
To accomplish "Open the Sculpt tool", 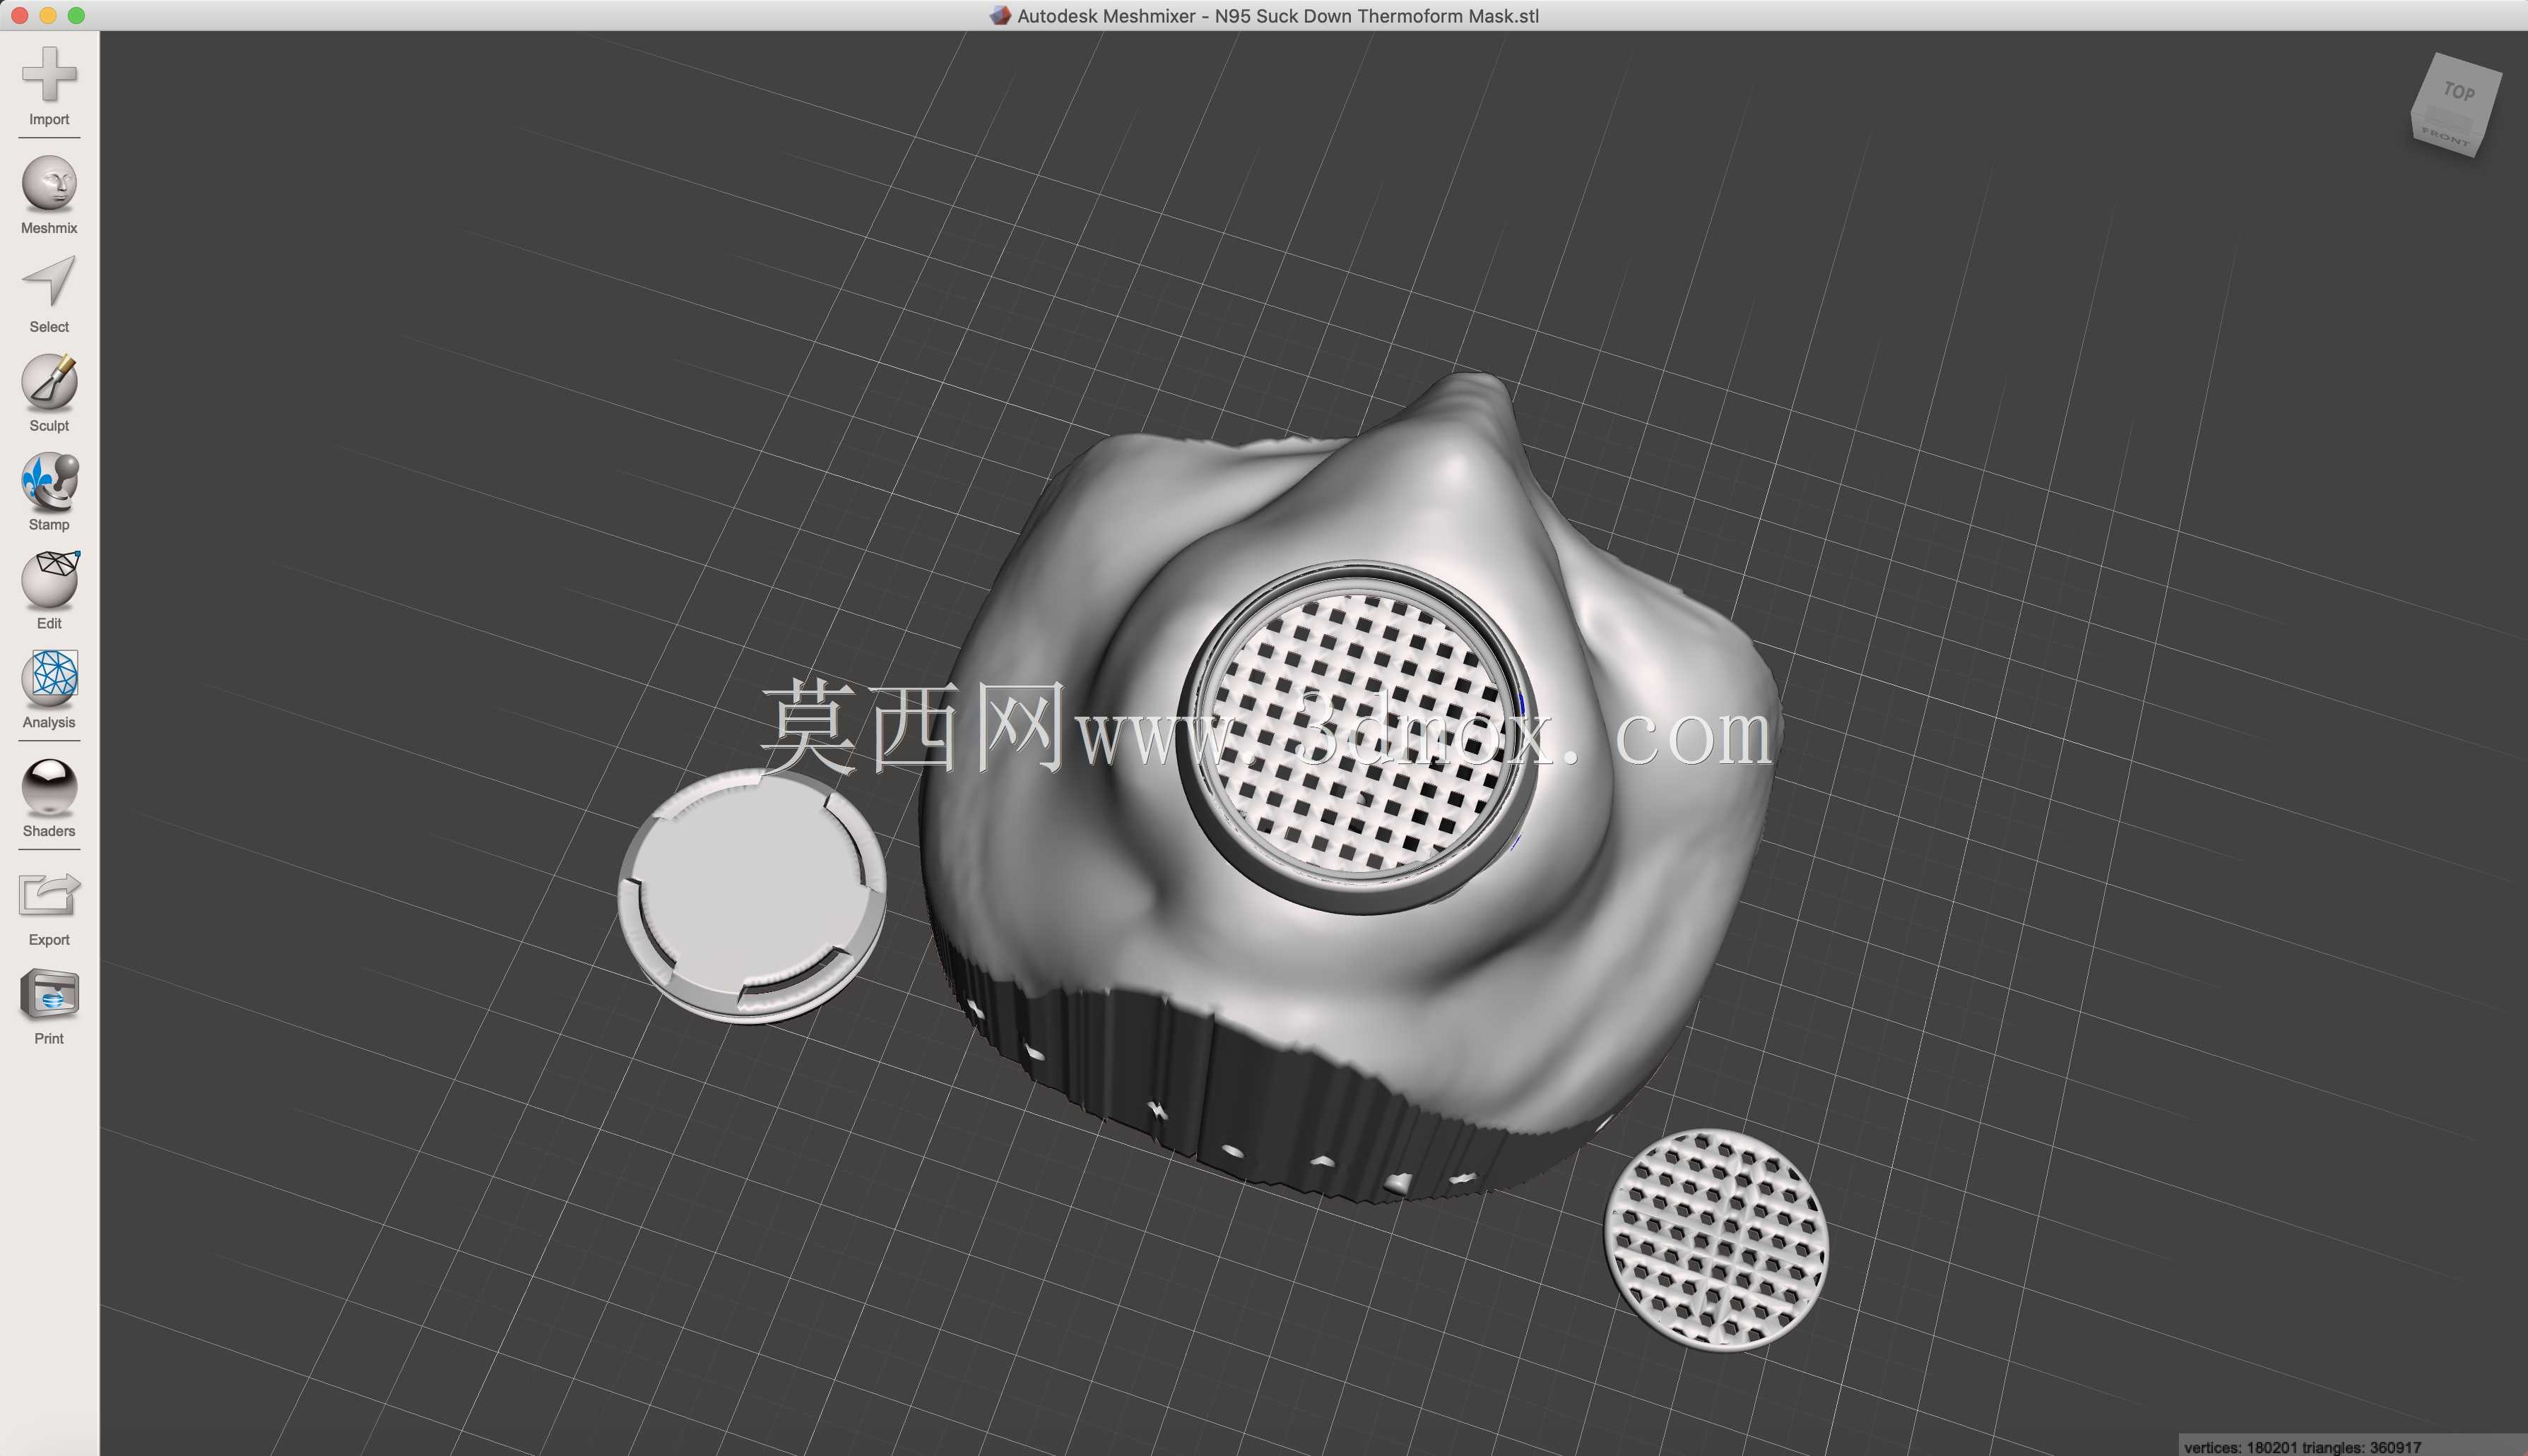I will (x=49, y=393).
